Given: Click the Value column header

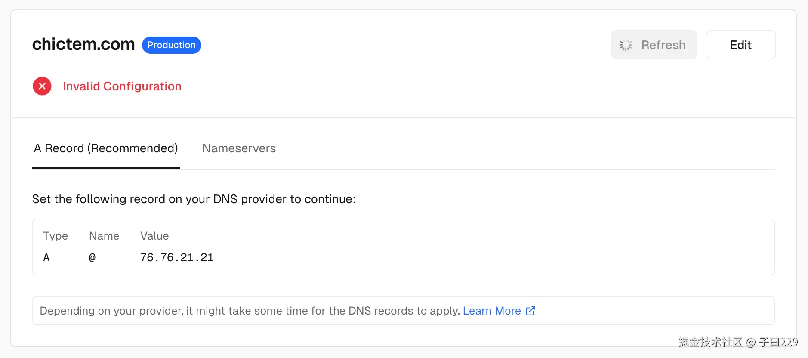Looking at the screenshot, I should tap(154, 236).
